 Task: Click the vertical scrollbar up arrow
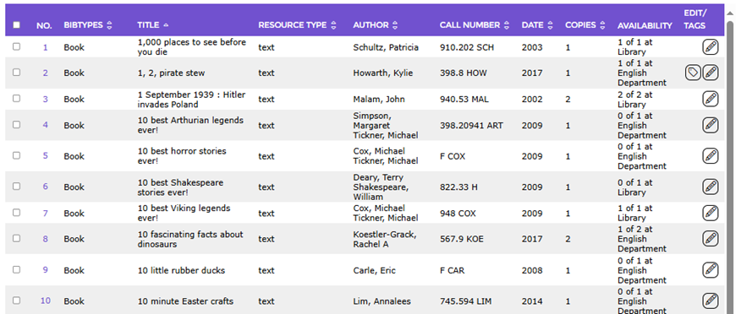730,13
